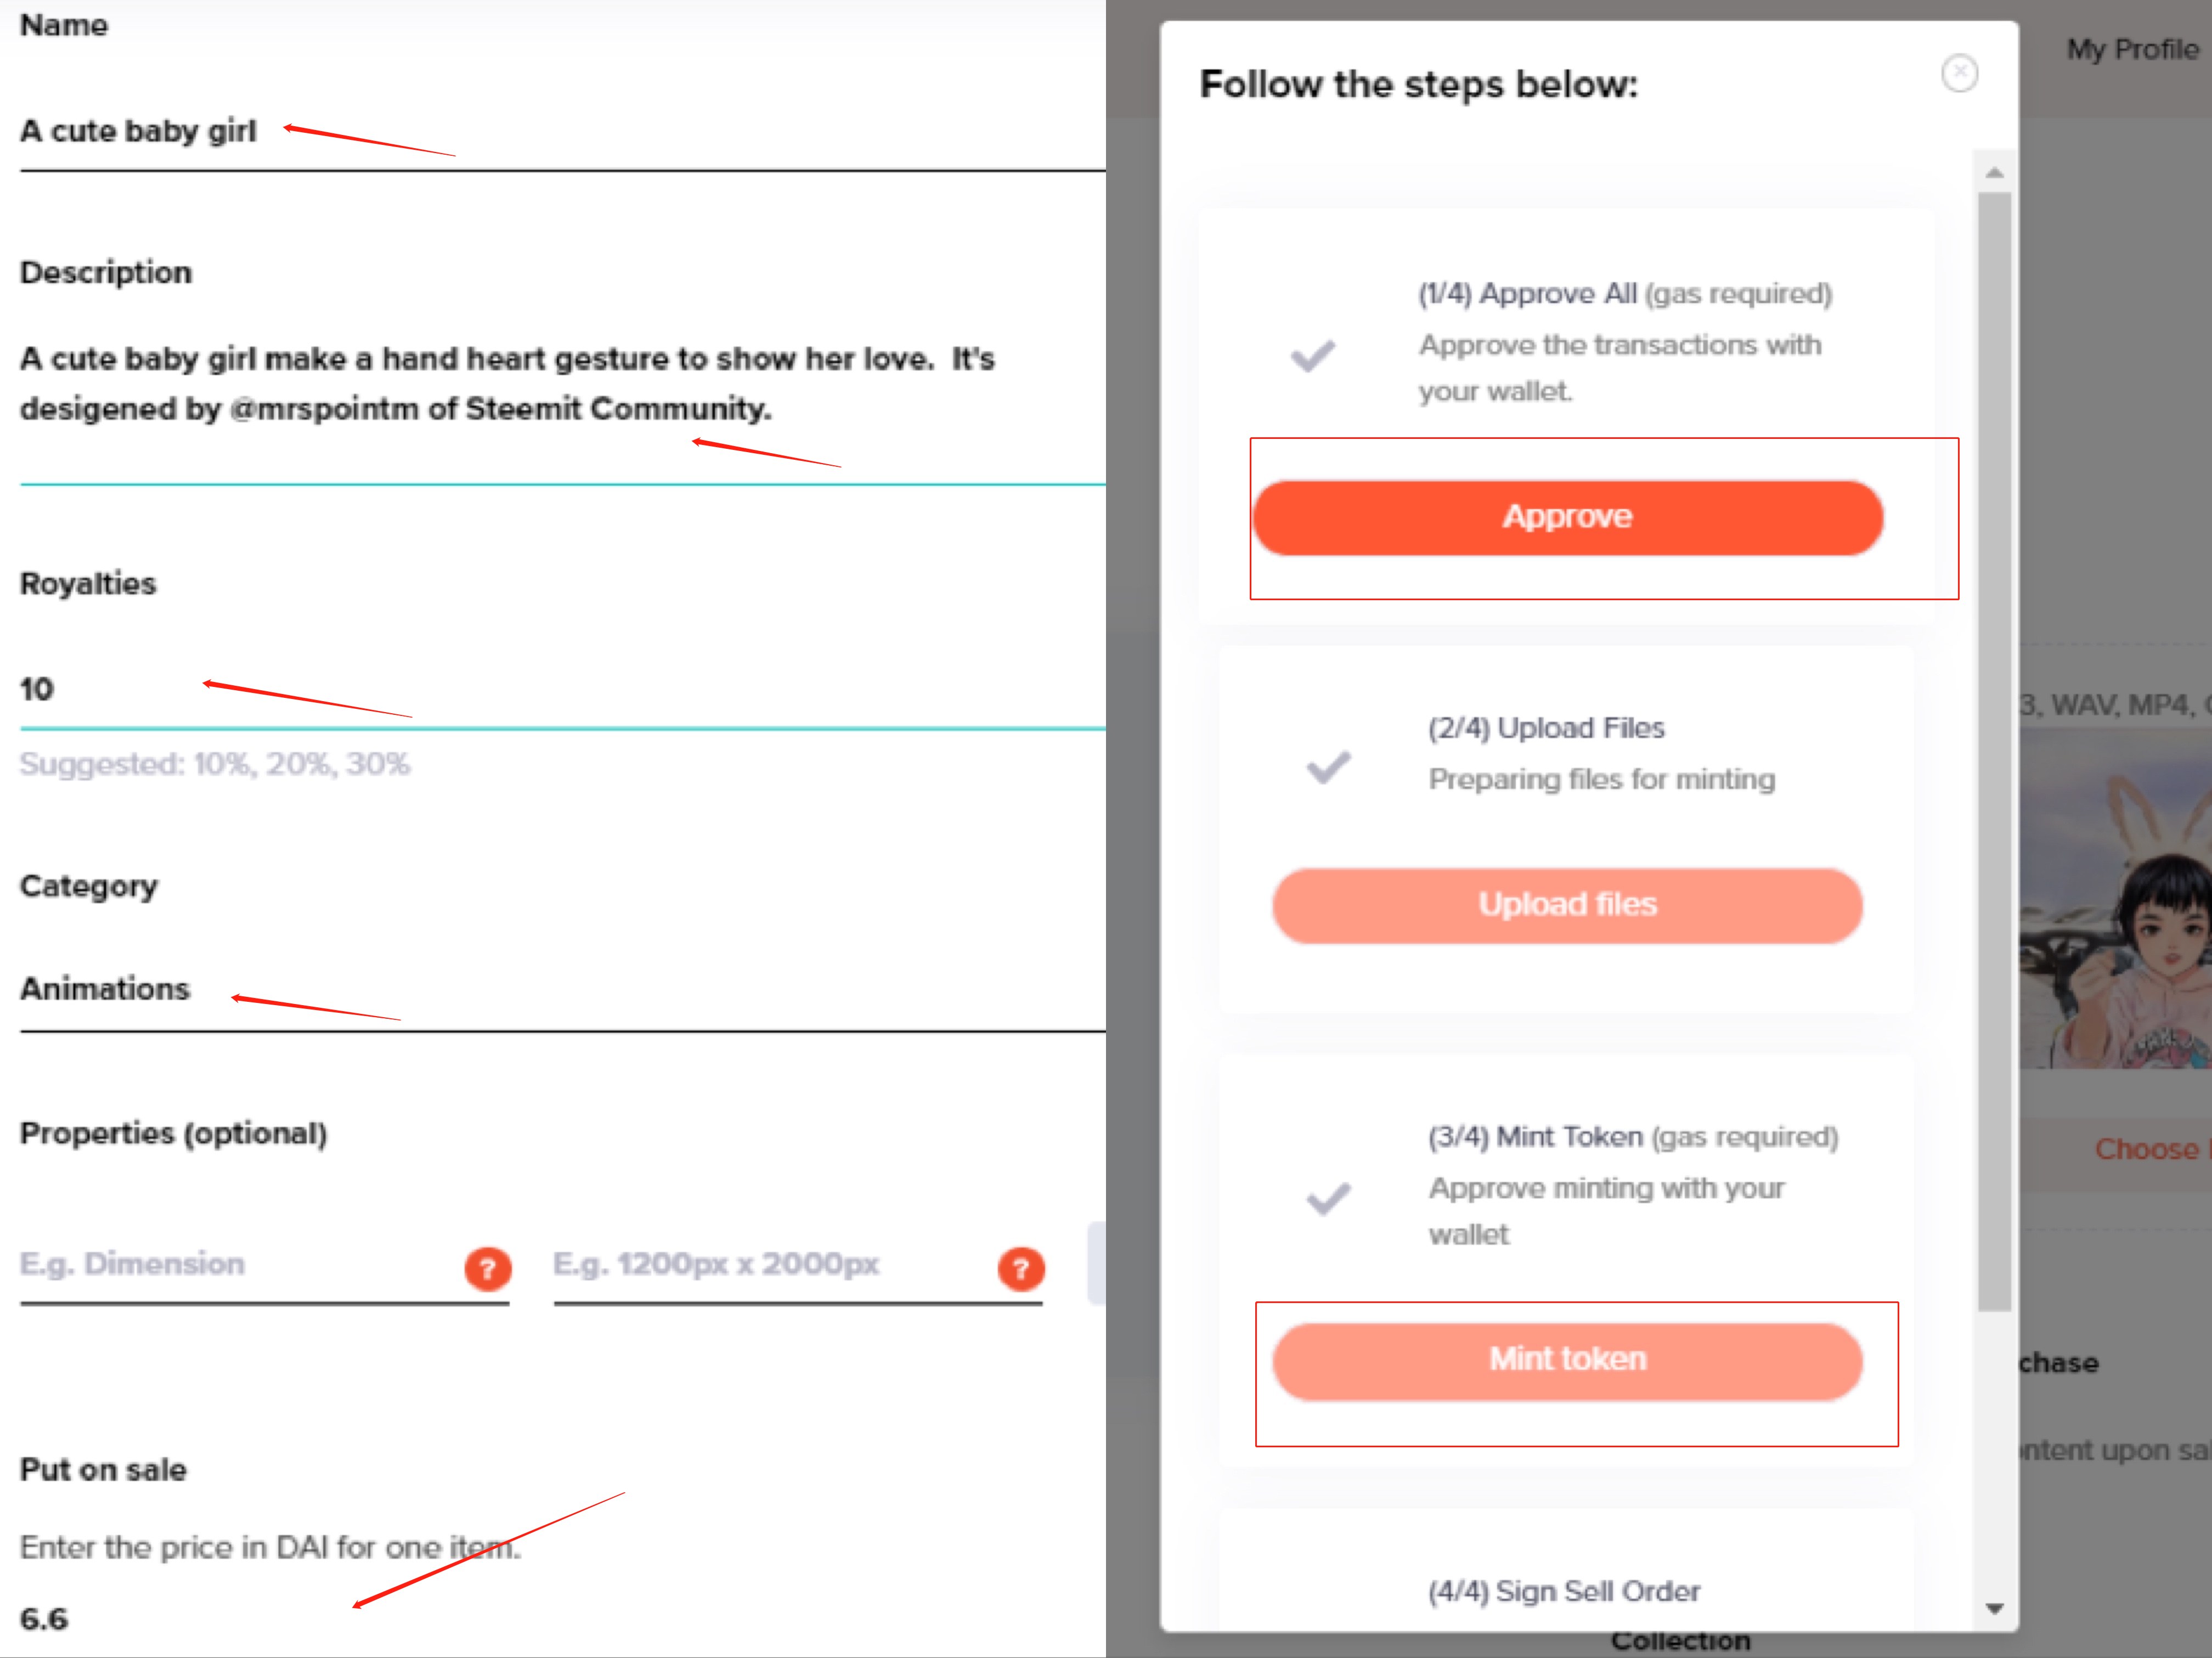Viewport: 2212px width, 1658px height.
Task: Click the E.g. Dimension property name field
Action: (235, 1264)
